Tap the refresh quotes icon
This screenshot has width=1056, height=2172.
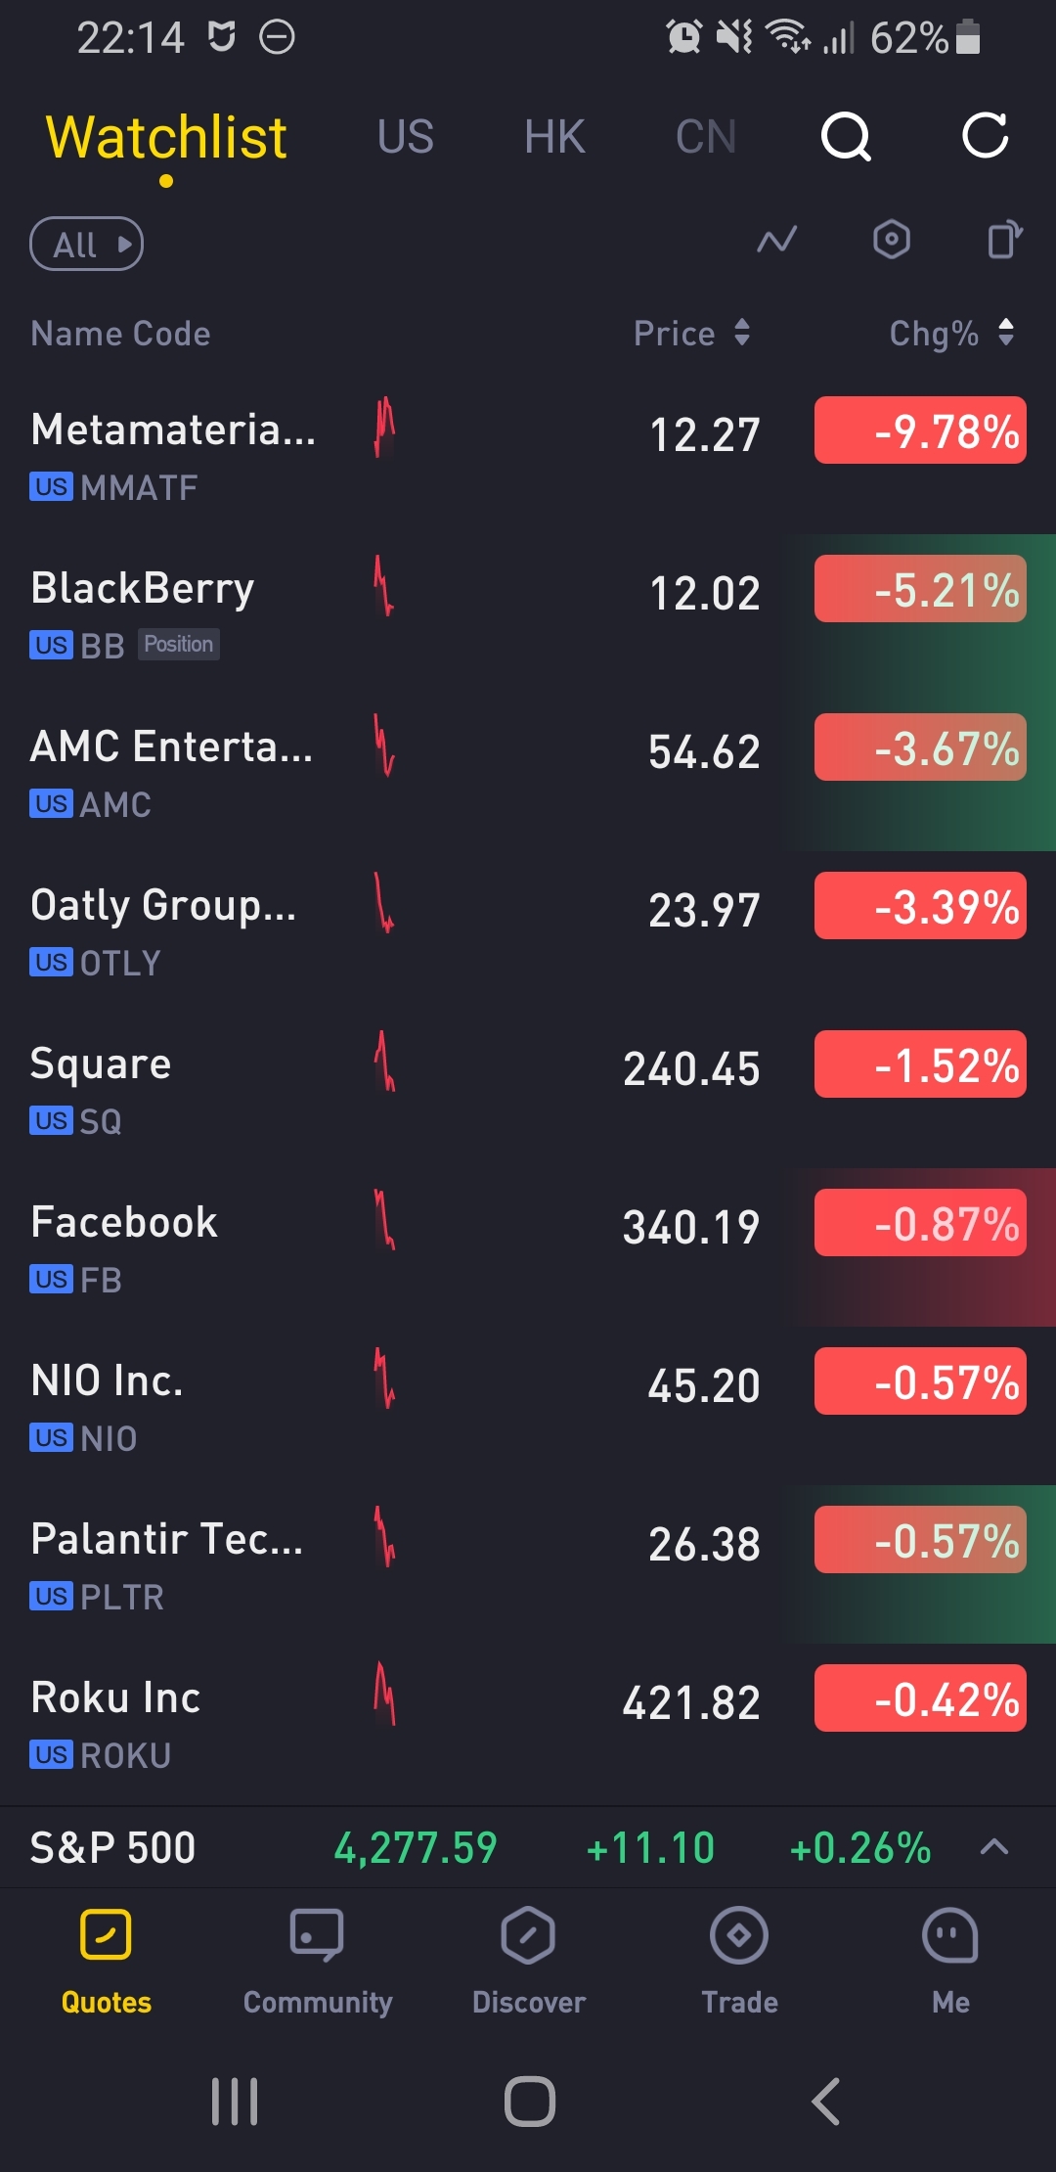pyautogui.click(x=985, y=136)
